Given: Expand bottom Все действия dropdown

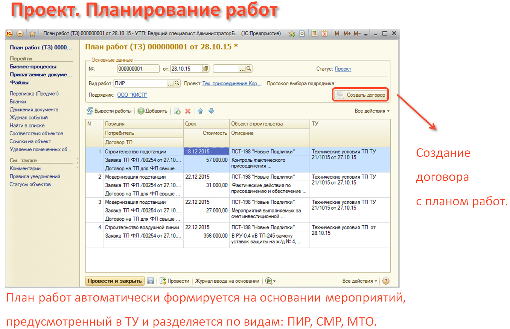Looking at the screenshot, I should 360,281.
